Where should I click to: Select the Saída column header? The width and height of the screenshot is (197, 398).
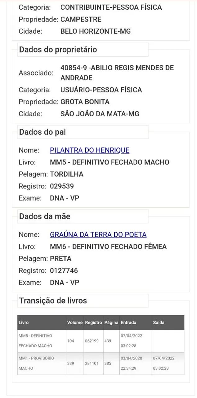pos(159,323)
